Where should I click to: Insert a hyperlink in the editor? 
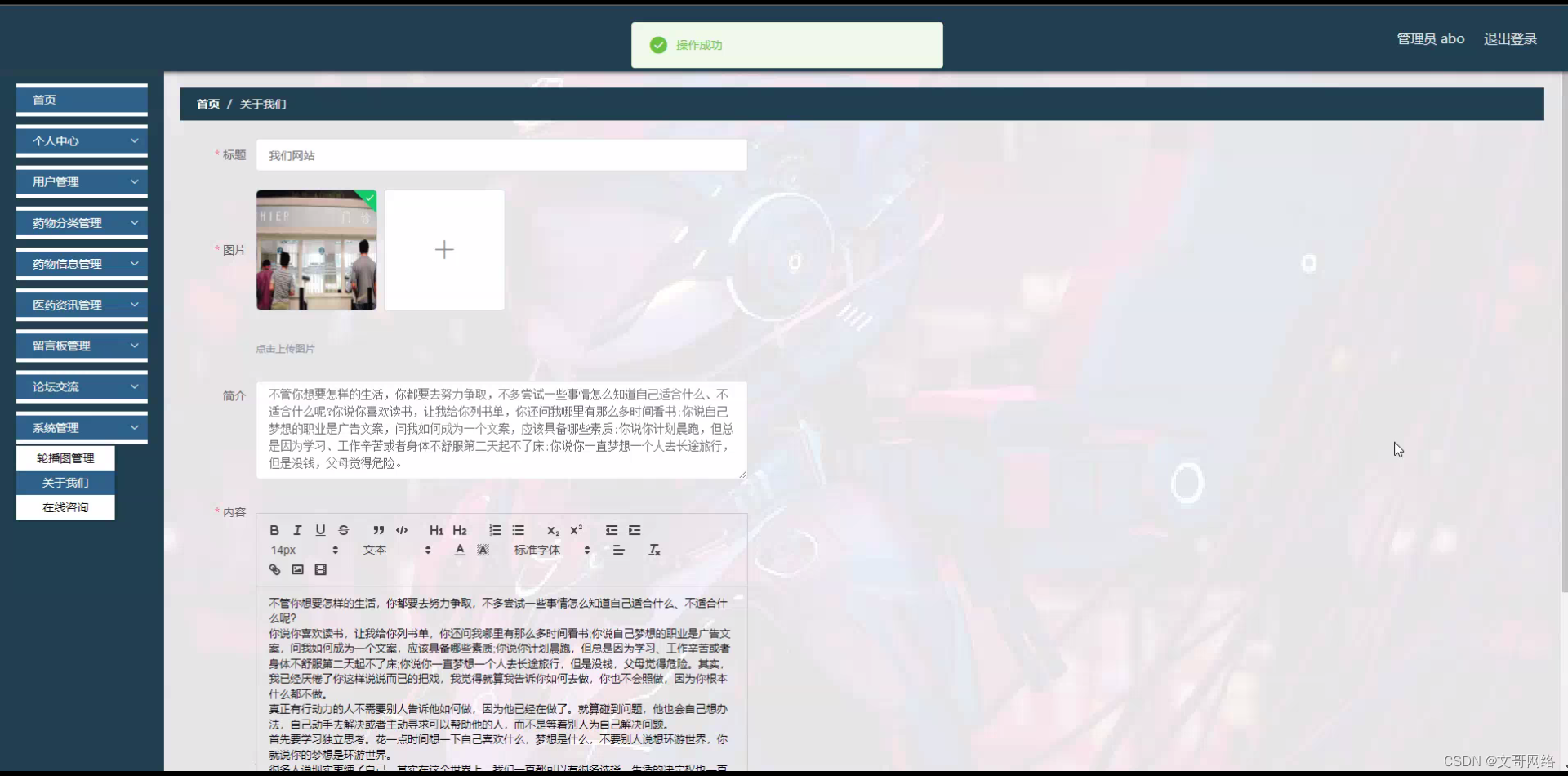(274, 569)
